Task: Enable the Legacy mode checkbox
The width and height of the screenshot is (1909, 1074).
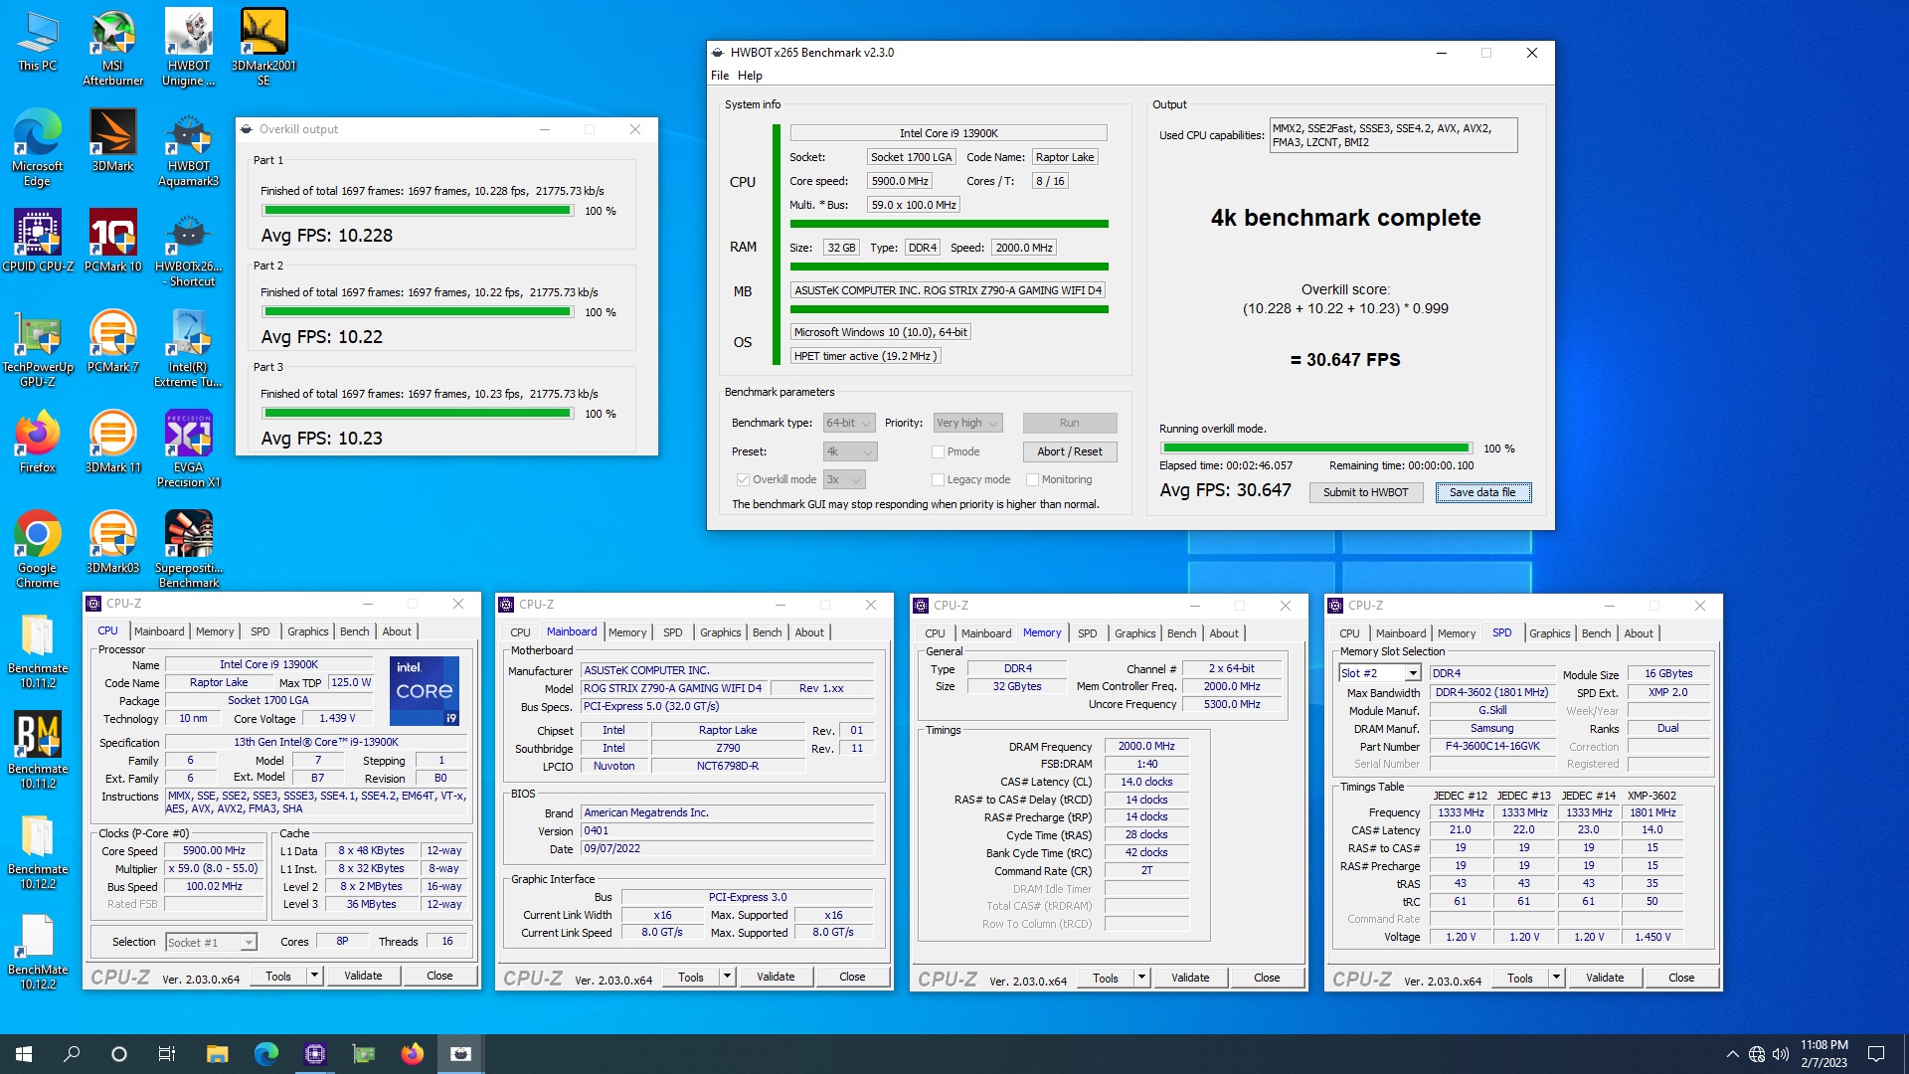Action: coord(938,479)
